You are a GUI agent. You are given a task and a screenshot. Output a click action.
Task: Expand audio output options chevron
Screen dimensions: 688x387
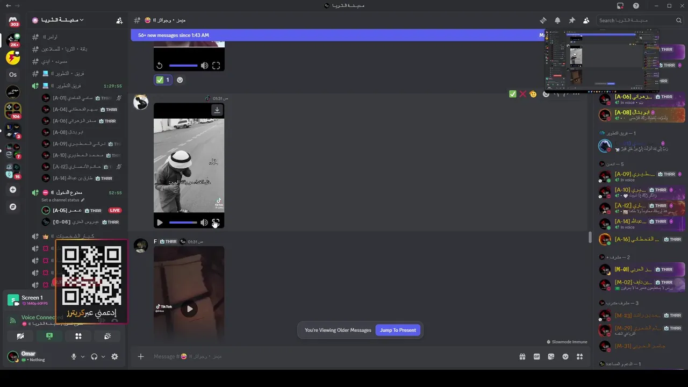[x=103, y=356]
